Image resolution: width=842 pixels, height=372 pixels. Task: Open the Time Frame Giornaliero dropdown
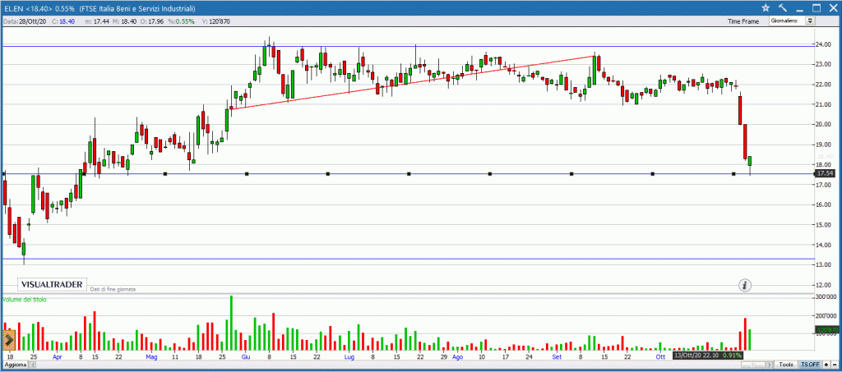click(792, 21)
